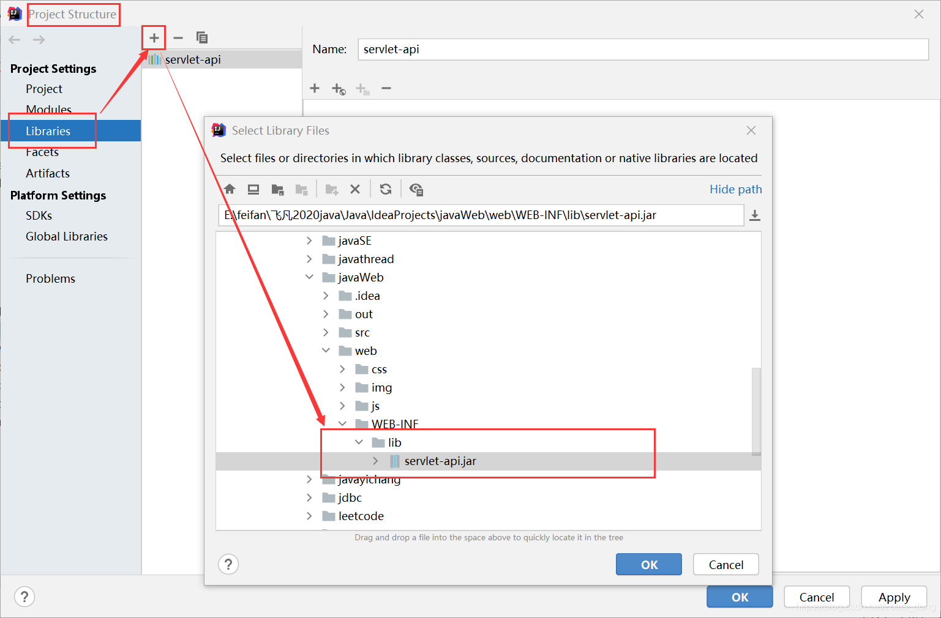941x618 pixels.
Task: Go forward with the right arrow
Action: click(x=39, y=40)
